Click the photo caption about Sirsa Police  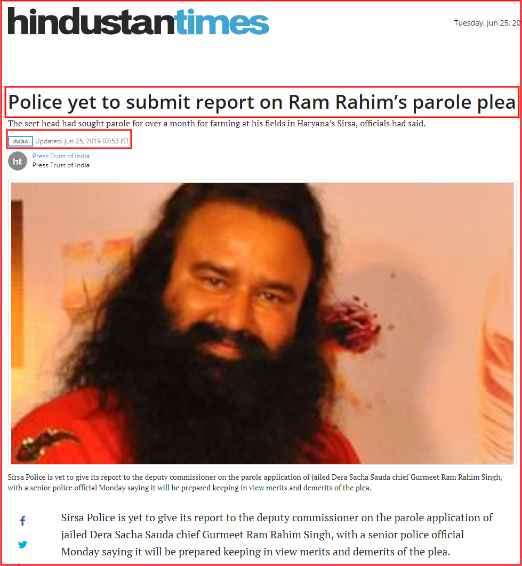click(255, 482)
